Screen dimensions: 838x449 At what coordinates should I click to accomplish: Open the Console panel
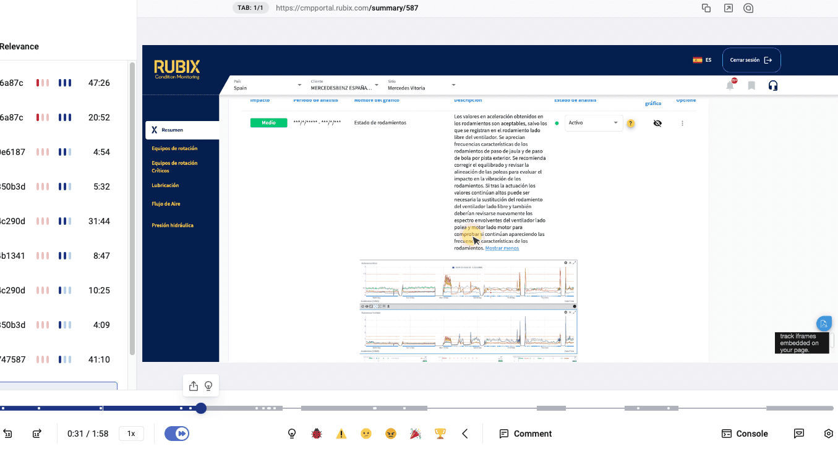coord(745,434)
